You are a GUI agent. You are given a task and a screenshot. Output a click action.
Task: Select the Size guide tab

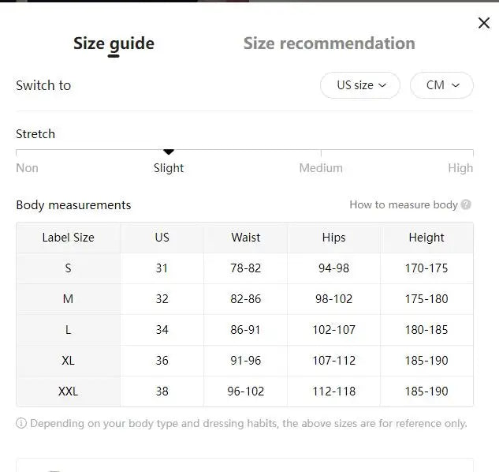(x=114, y=43)
